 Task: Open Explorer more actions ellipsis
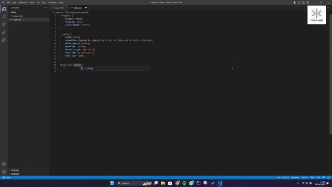tap(46, 8)
